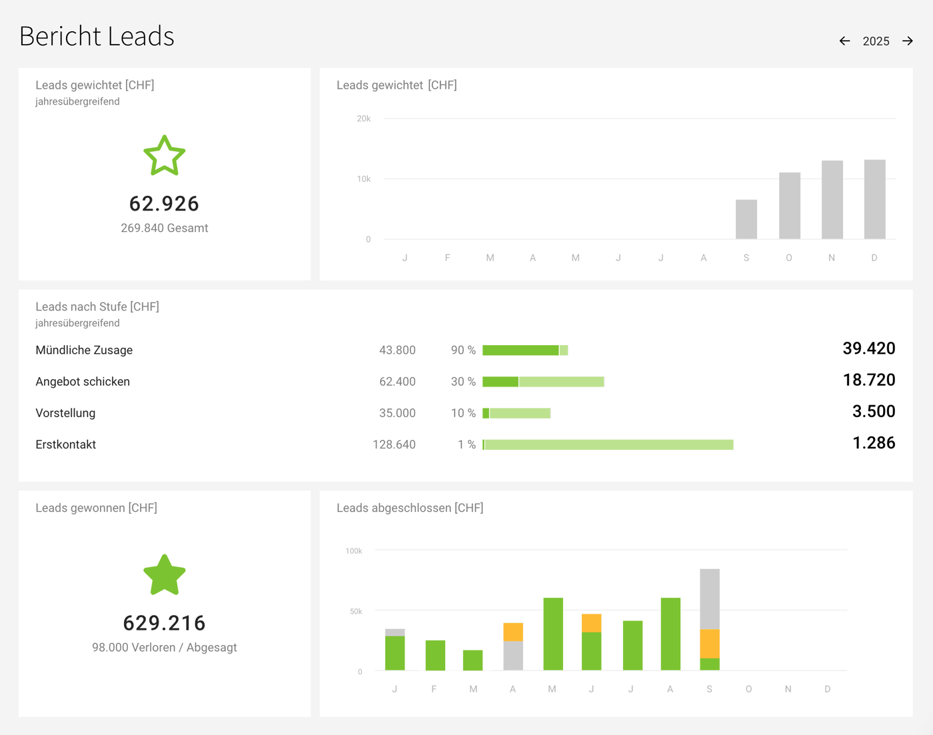
Task: Click the September bar in Leads abgeschlossen chart
Action: pyautogui.click(x=709, y=620)
